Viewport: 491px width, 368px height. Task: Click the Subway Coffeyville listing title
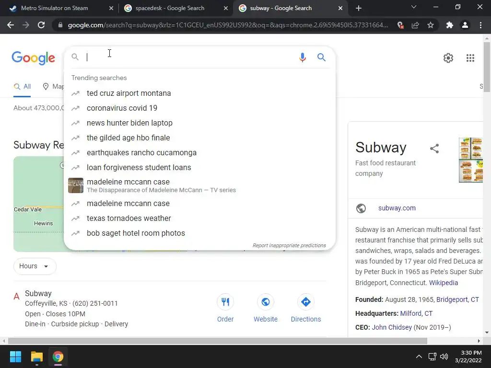pos(38,294)
